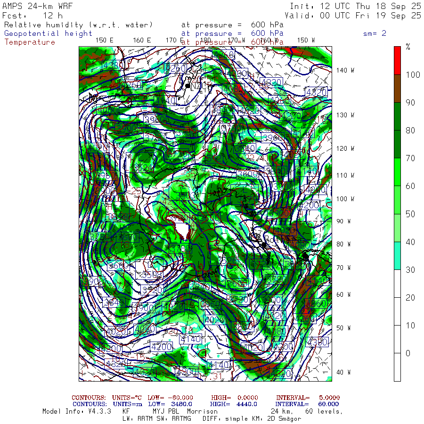
Task: Click the '0' tick label on color bar
Action: pos(408,353)
